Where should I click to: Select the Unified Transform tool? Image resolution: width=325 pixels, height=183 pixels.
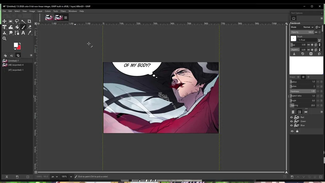pyautogui.click(x=4, y=27)
